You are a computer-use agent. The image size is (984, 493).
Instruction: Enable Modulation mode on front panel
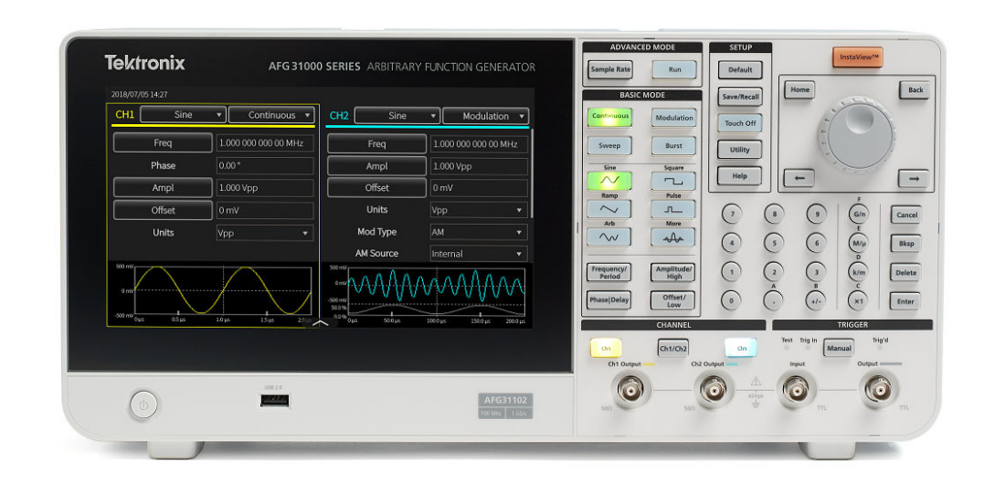673,117
